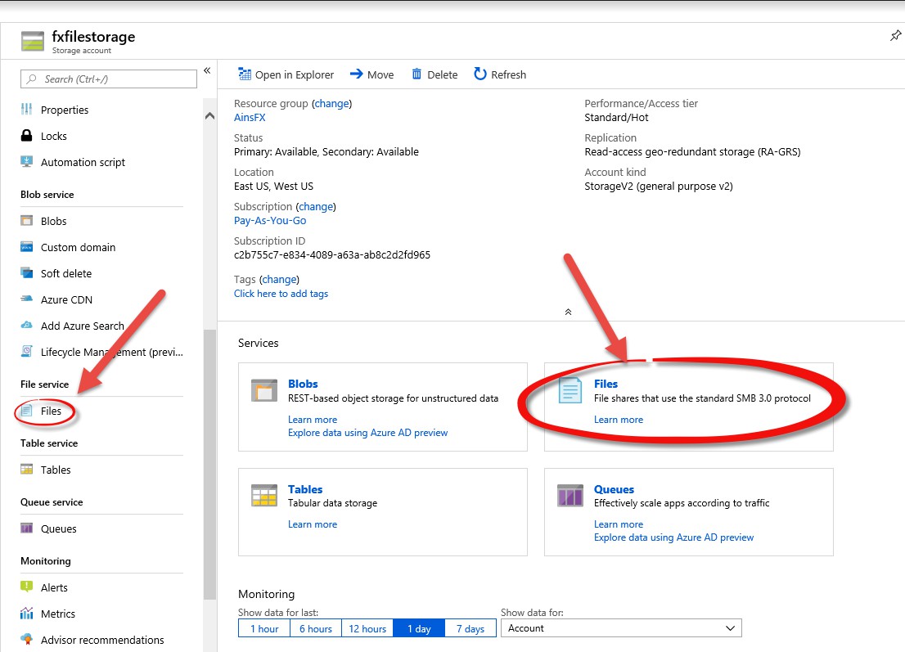Click the Blobs sidebar icon

coord(26,220)
